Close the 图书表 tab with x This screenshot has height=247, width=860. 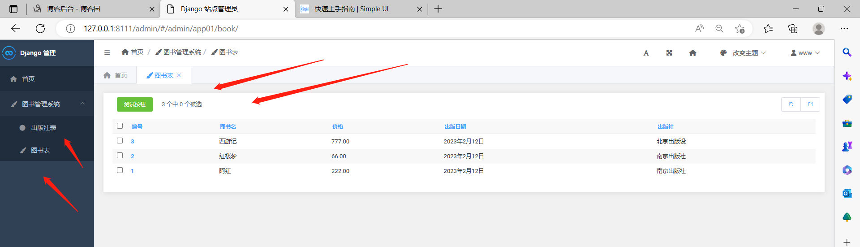[179, 75]
